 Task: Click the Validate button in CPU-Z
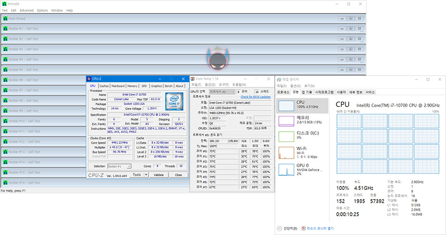click(x=159, y=175)
